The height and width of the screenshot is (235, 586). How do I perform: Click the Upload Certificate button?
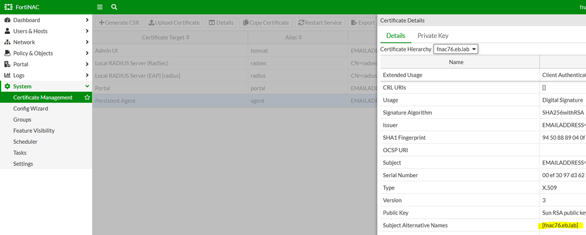tap(174, 23)
